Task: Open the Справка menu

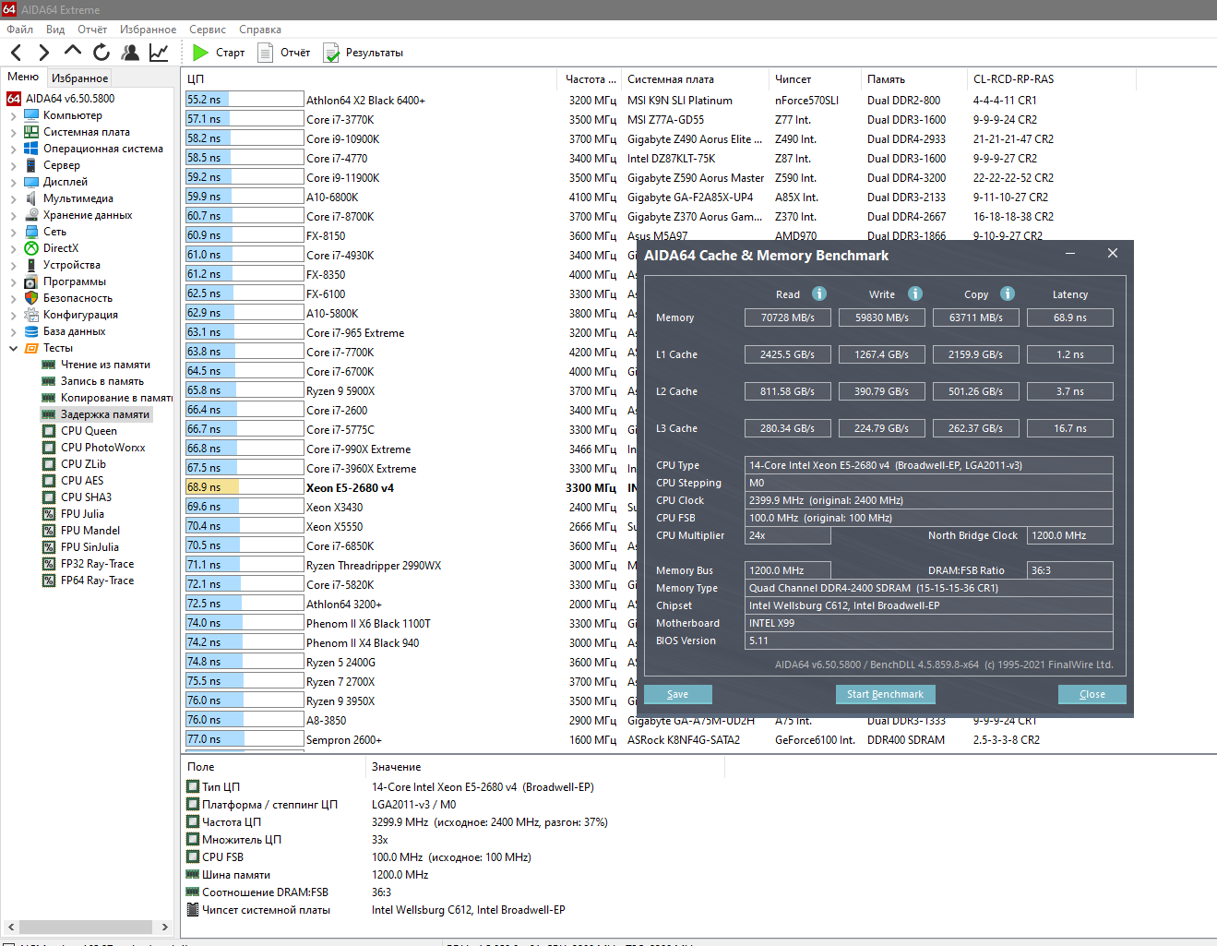Action: tap(260, 30)
